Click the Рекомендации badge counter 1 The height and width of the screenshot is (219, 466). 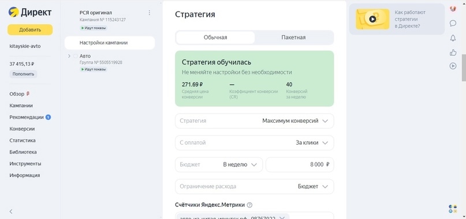(x=48, y=117)
